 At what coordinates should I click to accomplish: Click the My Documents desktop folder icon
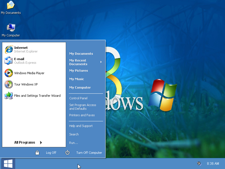tap(11, 5)
